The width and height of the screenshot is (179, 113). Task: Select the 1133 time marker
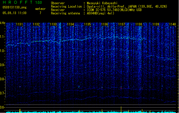coord(53,25)
